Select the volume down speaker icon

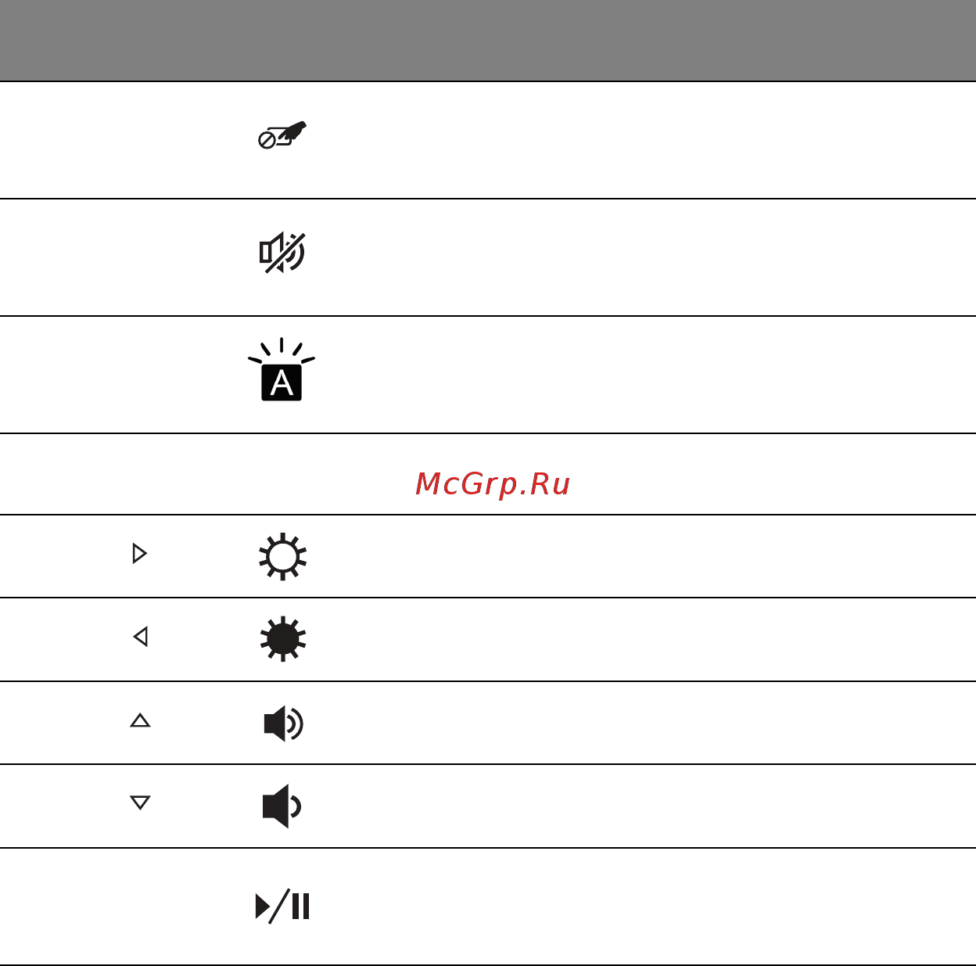click(x=282, y=806)
